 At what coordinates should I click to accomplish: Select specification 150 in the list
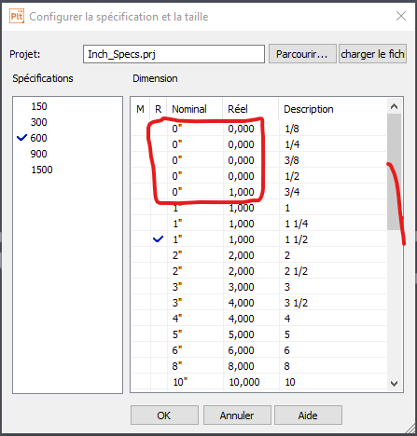tap(39, 106)
